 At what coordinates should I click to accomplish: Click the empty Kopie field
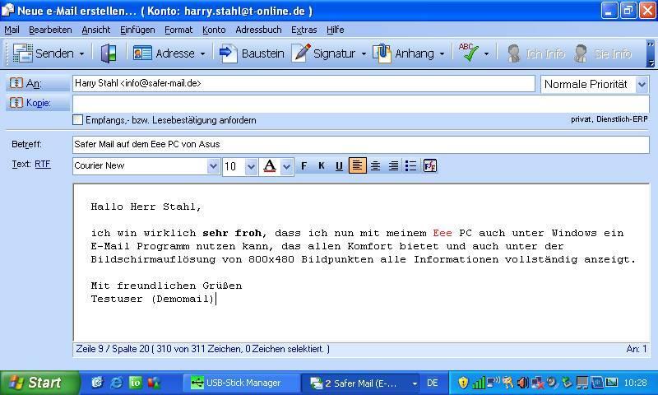[x=361, y=103]
